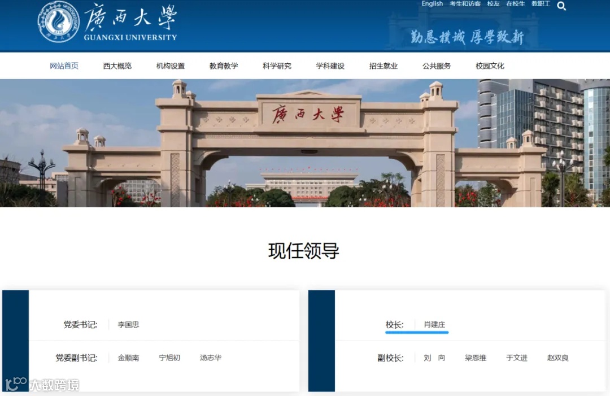Select deputy secretary 汤志华
Image resolution: width=610 pixels, height=396 pixels.
pyautogui.click(x=211, y=358)
